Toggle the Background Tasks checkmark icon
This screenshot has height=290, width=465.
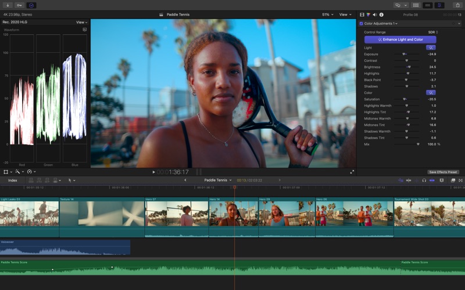pyautogui.click(x=31, y=5)
